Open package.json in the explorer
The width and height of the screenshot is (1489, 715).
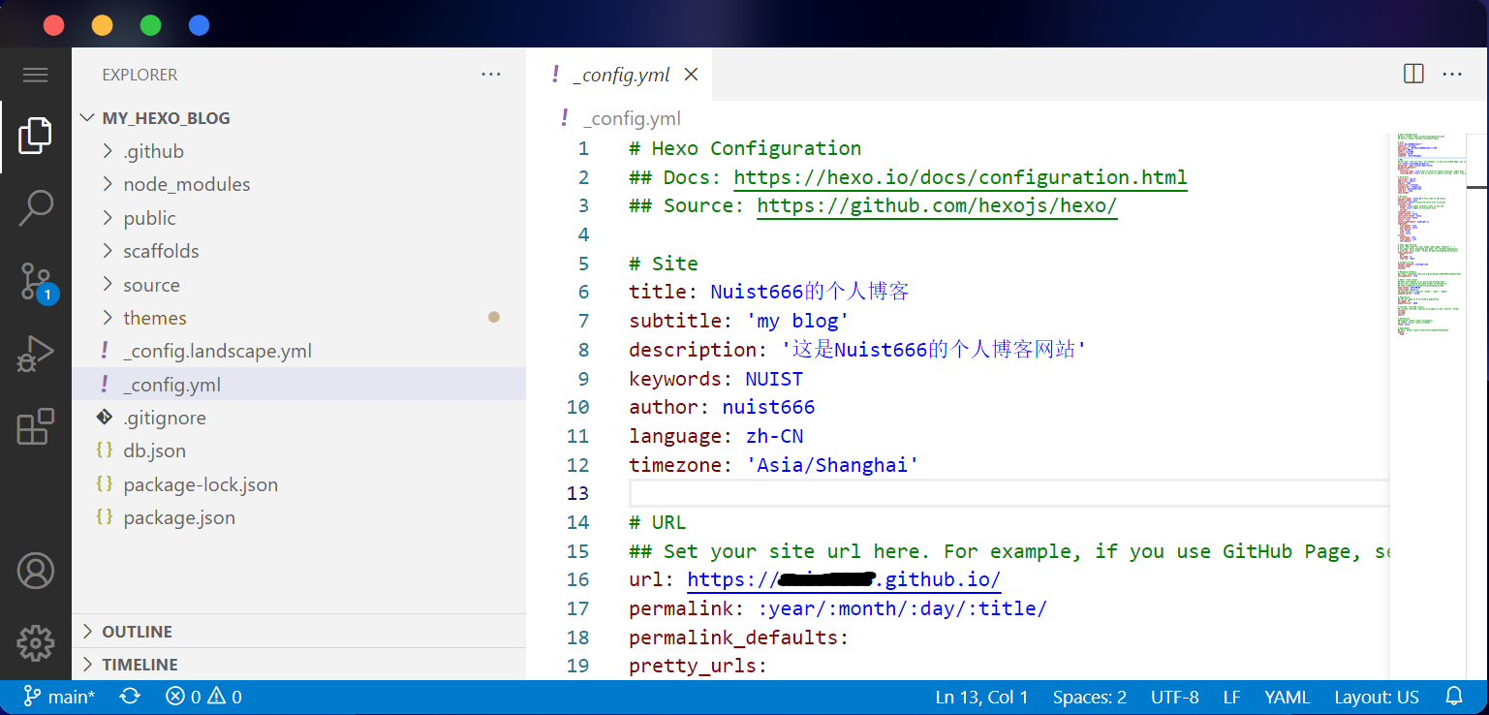pos(178,517)
